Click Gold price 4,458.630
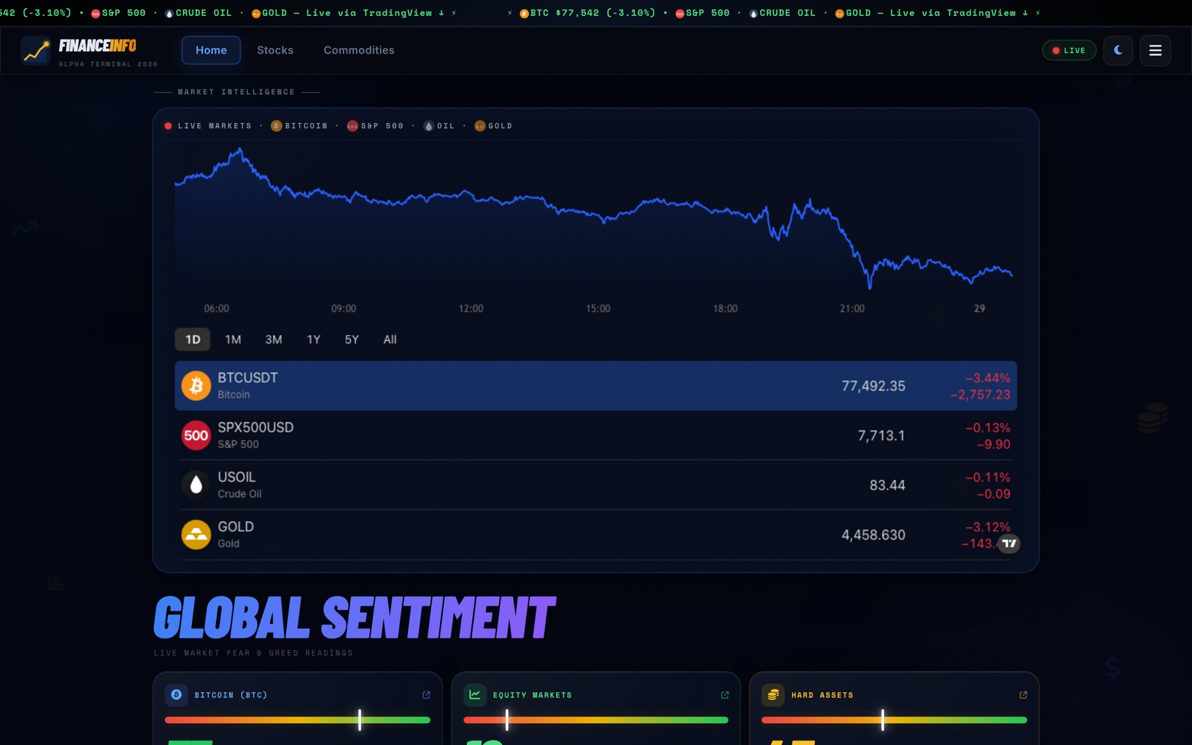 (873, 535)
